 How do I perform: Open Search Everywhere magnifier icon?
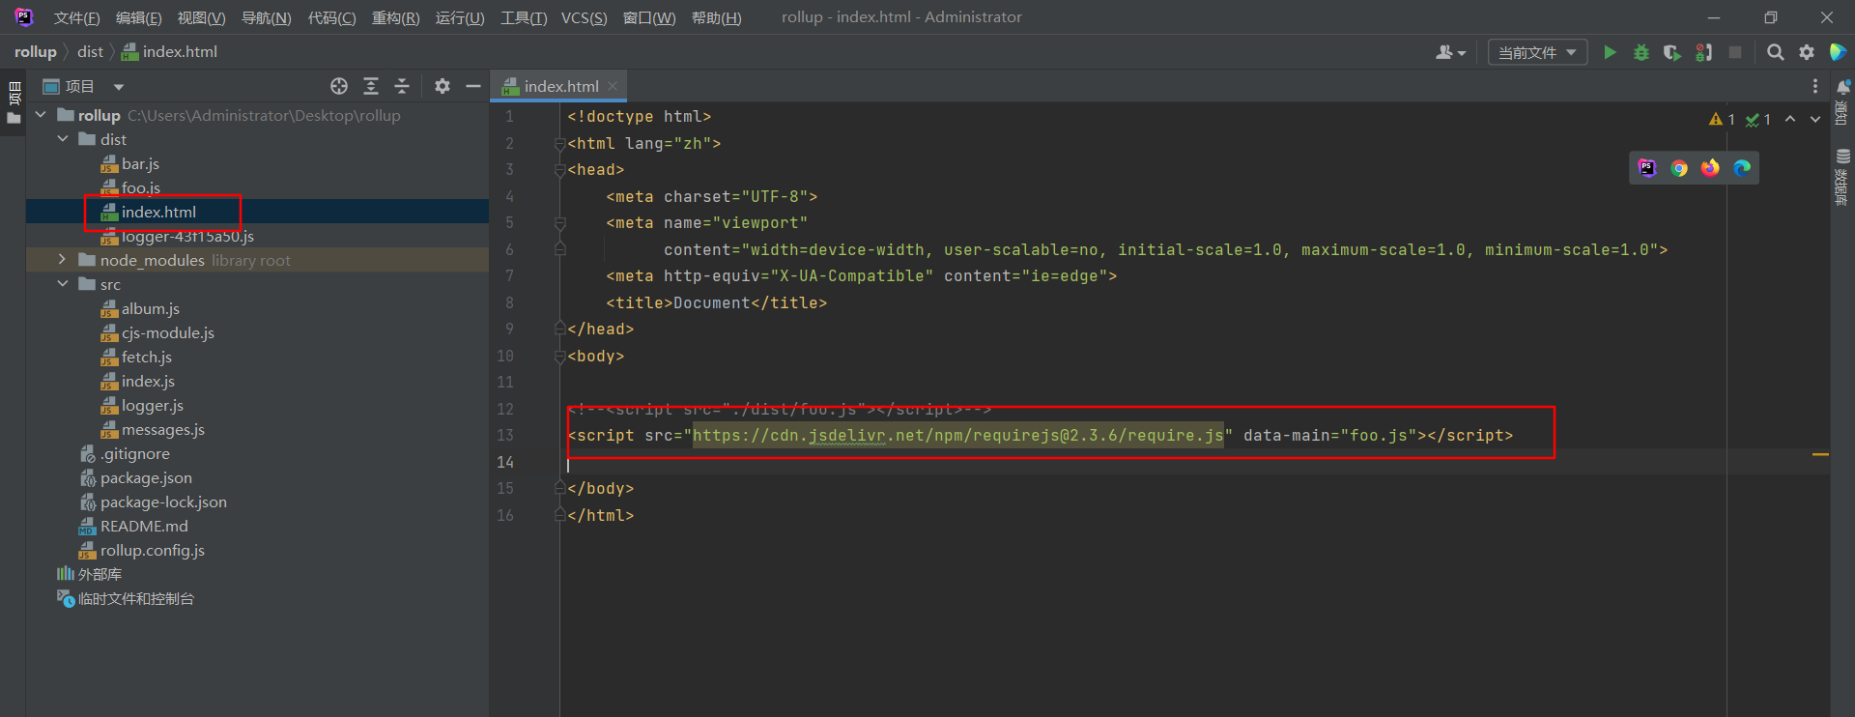tap(1776, 52)
